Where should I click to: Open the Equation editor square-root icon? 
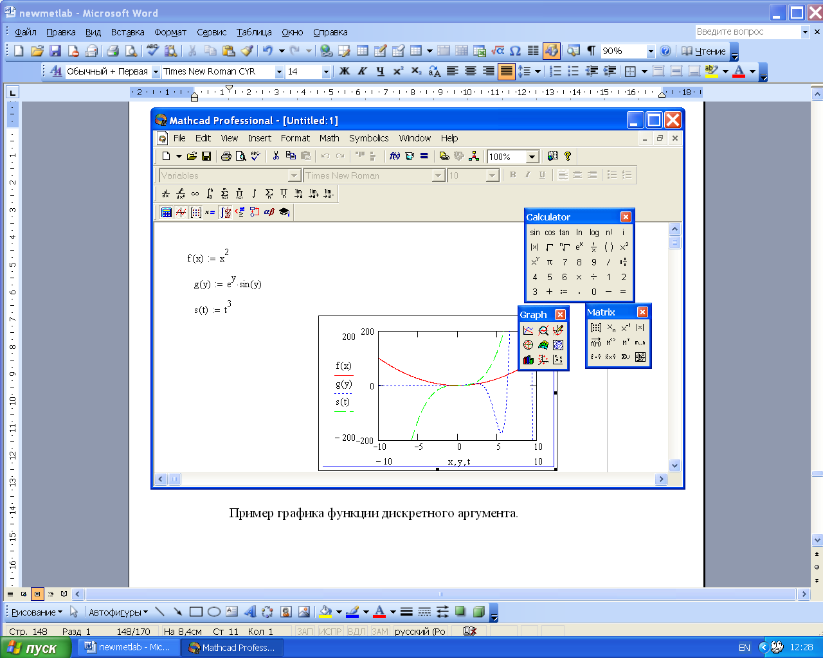[x=498, y=51]
